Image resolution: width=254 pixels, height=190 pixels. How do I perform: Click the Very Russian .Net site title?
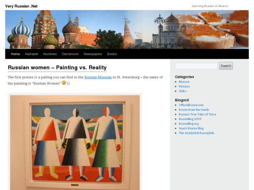tap(21, 6)
